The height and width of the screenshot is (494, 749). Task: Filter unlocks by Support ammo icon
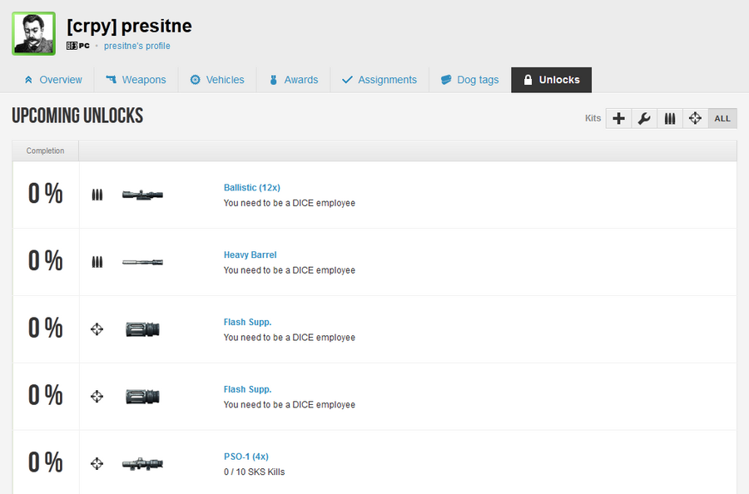(670, 118)
